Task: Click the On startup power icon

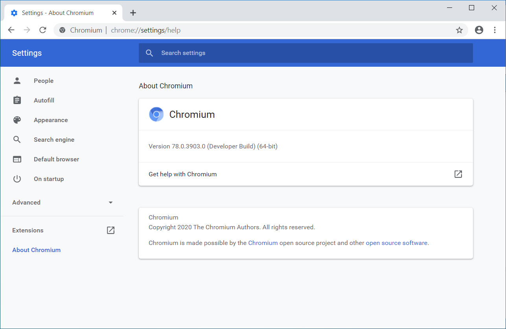Action: pyautogui.click(x=17, y=179)
